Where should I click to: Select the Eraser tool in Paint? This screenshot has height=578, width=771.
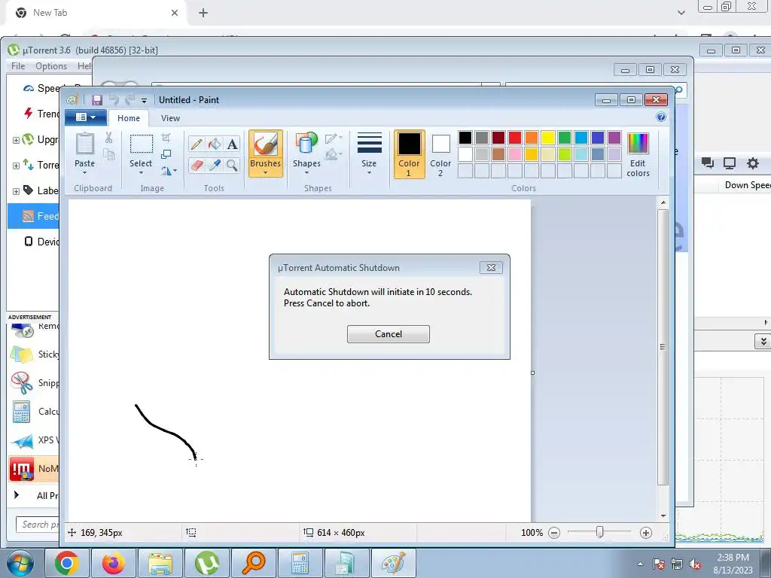(197, 165)
